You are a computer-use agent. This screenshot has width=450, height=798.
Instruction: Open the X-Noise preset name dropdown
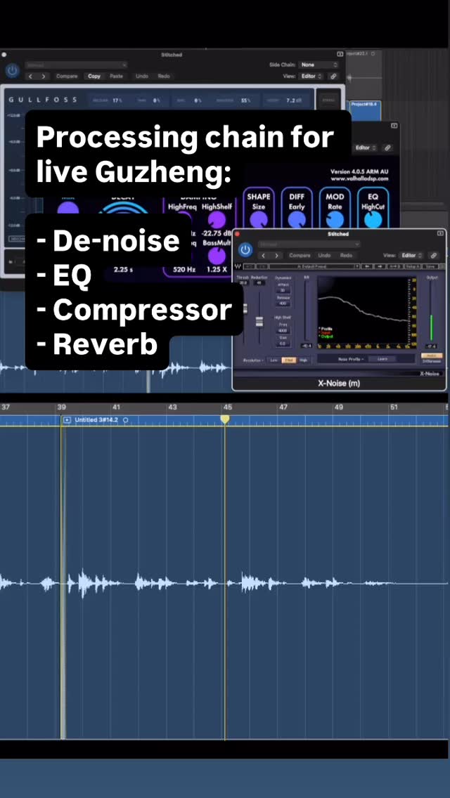309,244
